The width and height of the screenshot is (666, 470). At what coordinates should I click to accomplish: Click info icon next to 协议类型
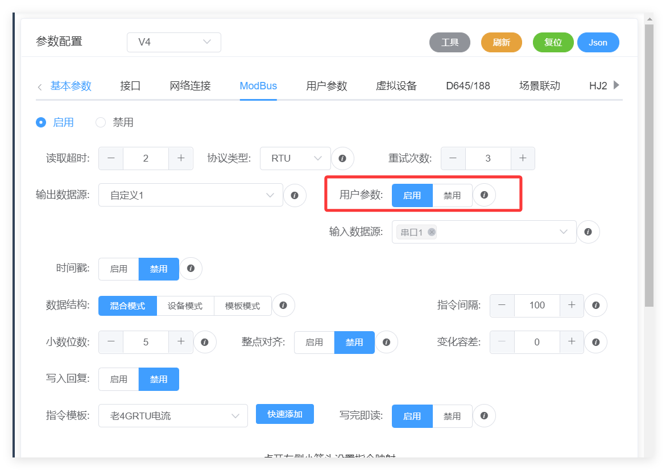click(x=342, y=158)
